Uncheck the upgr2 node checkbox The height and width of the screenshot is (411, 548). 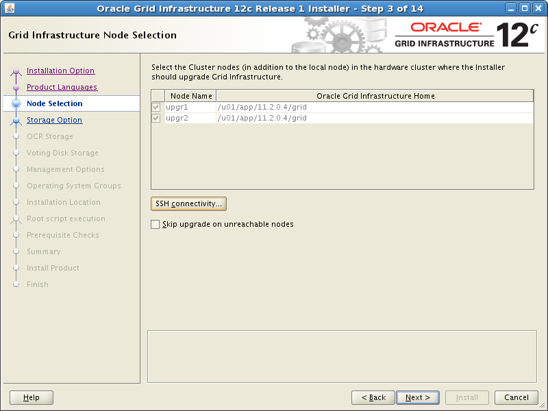155,119
